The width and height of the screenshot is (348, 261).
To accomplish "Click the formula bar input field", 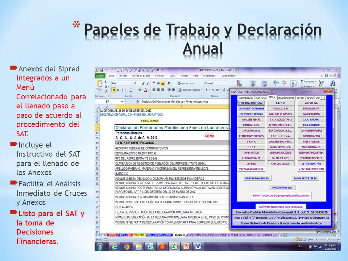I will (x=185, y=101).
